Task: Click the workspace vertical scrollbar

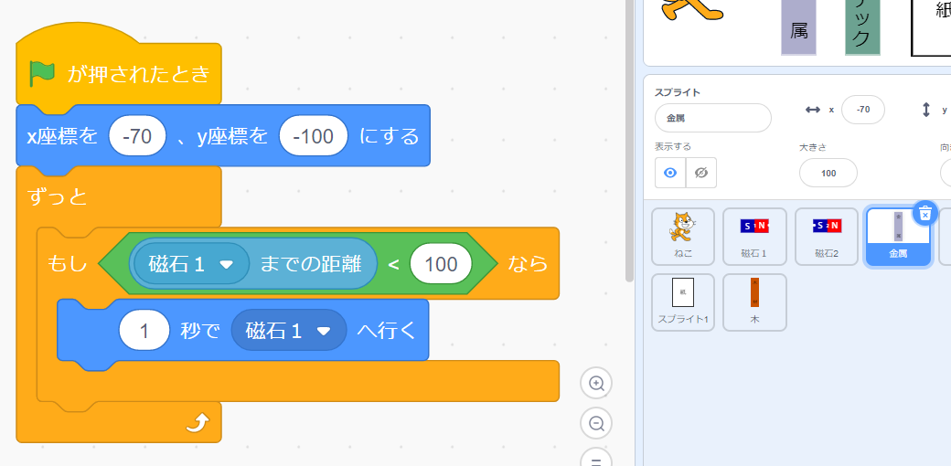Action: [628, 137]
